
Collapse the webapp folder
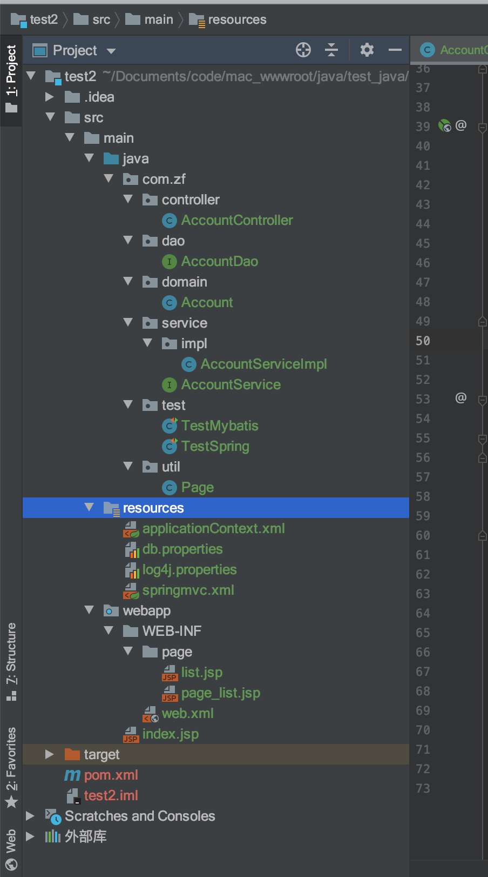coord(89,610)
